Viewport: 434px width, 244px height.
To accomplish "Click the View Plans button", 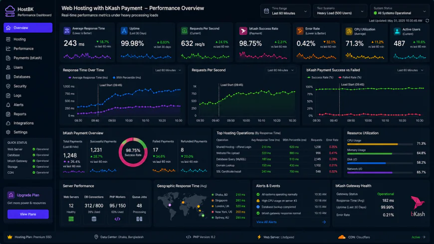I will [28, 214].
